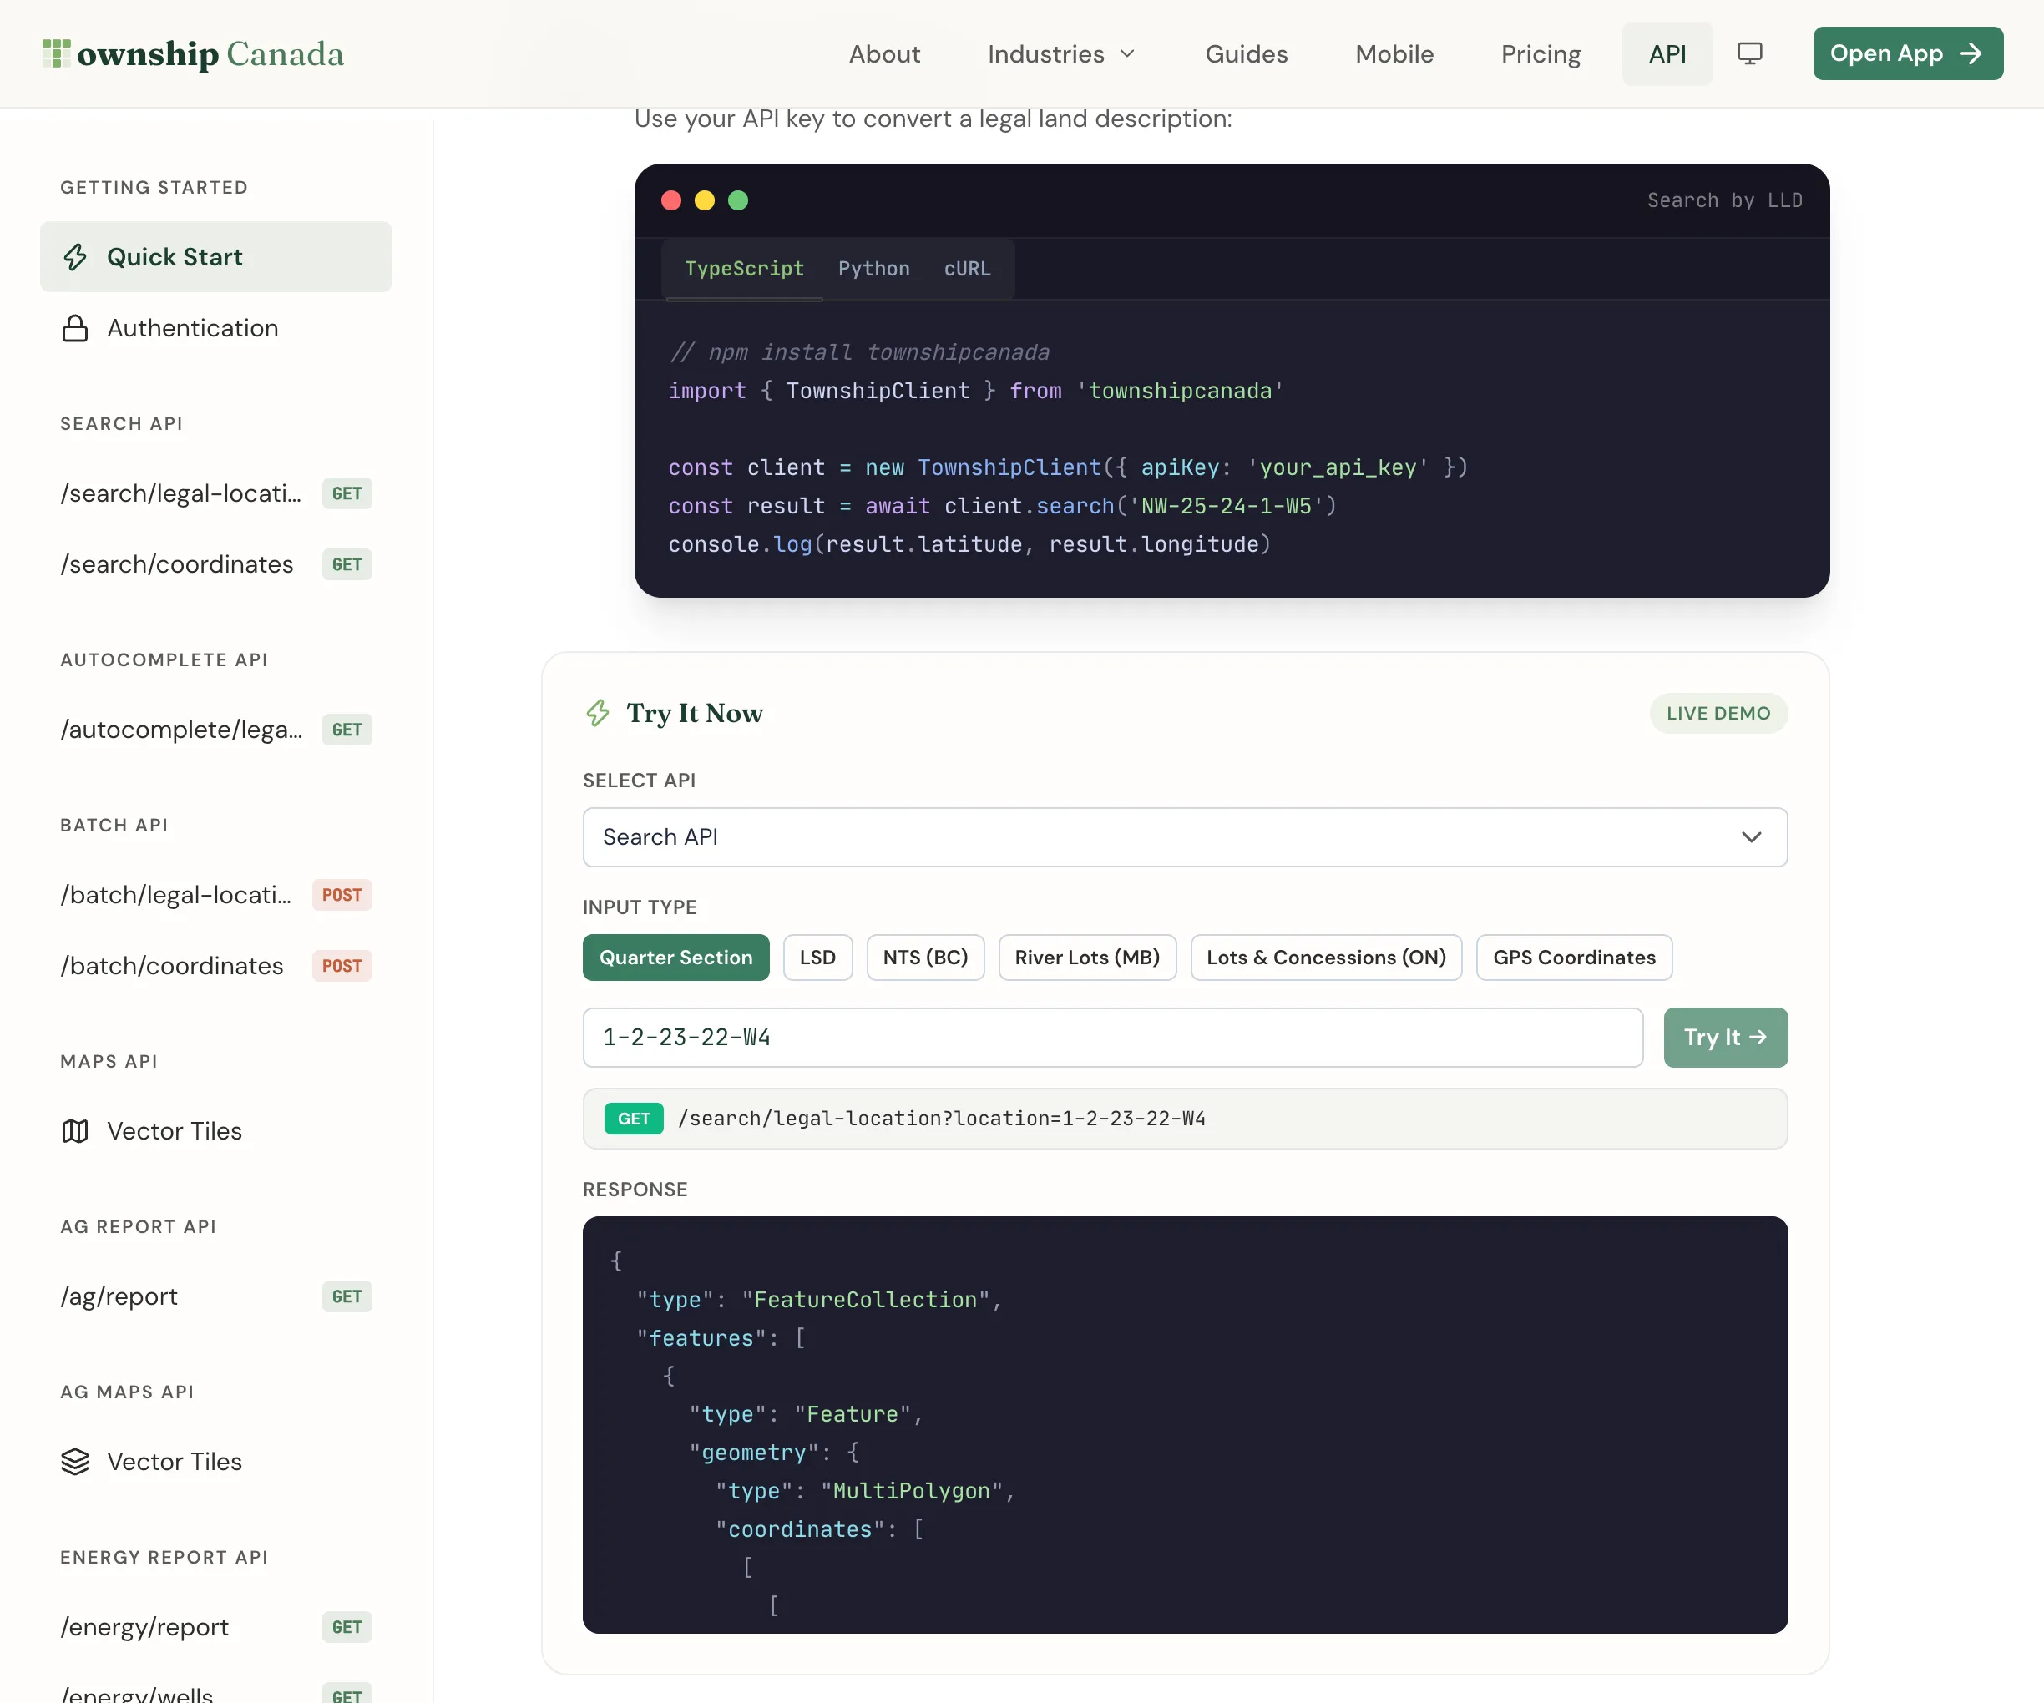Expand the Industries navigation dropdown

(1062, 53)
